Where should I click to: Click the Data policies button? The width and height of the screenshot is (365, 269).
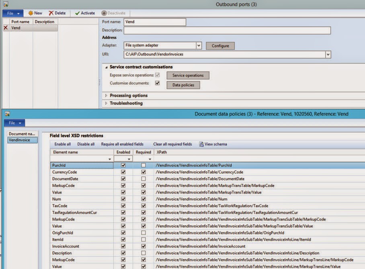tap(183, 85)
